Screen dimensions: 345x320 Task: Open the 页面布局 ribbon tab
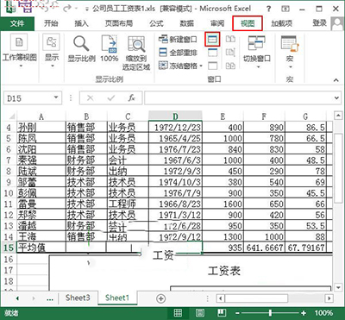click(x=119, y=23)
